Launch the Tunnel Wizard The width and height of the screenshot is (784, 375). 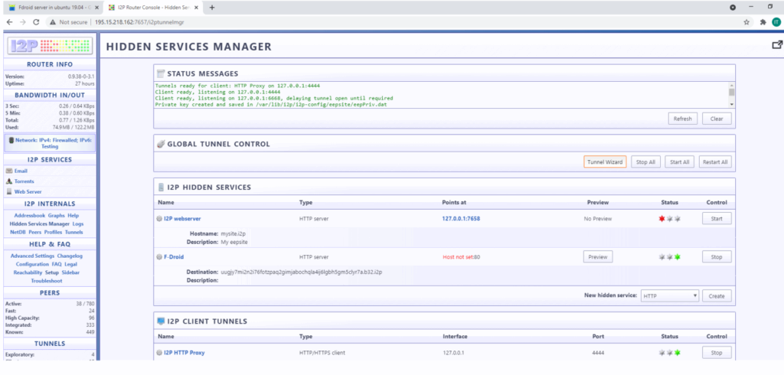(605, 162)
